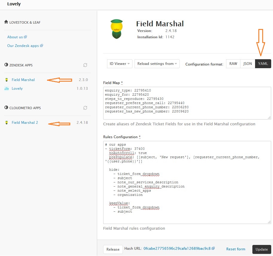Click the Installation Id value 1142

[170, 37]
